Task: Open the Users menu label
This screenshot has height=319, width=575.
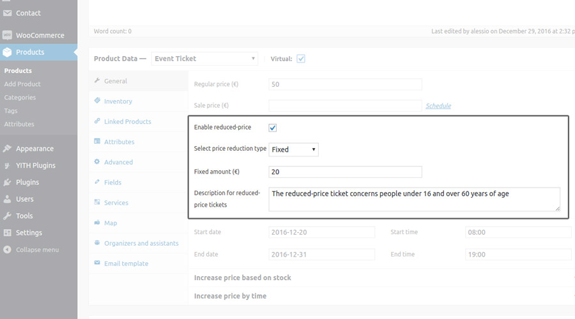Action: [24, 199]
